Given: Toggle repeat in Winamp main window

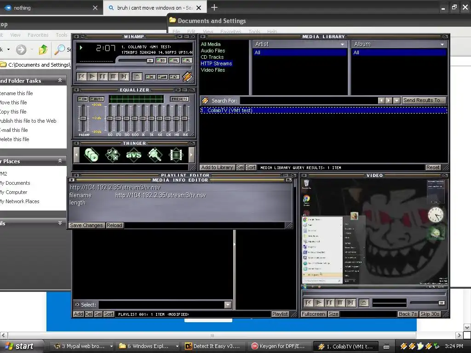Looking at the screenshot, I should pos(175,77).
